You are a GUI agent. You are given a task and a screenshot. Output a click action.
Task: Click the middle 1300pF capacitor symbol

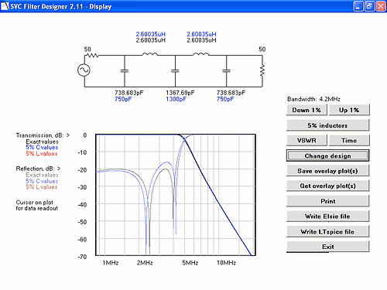[x=175, y=71]
